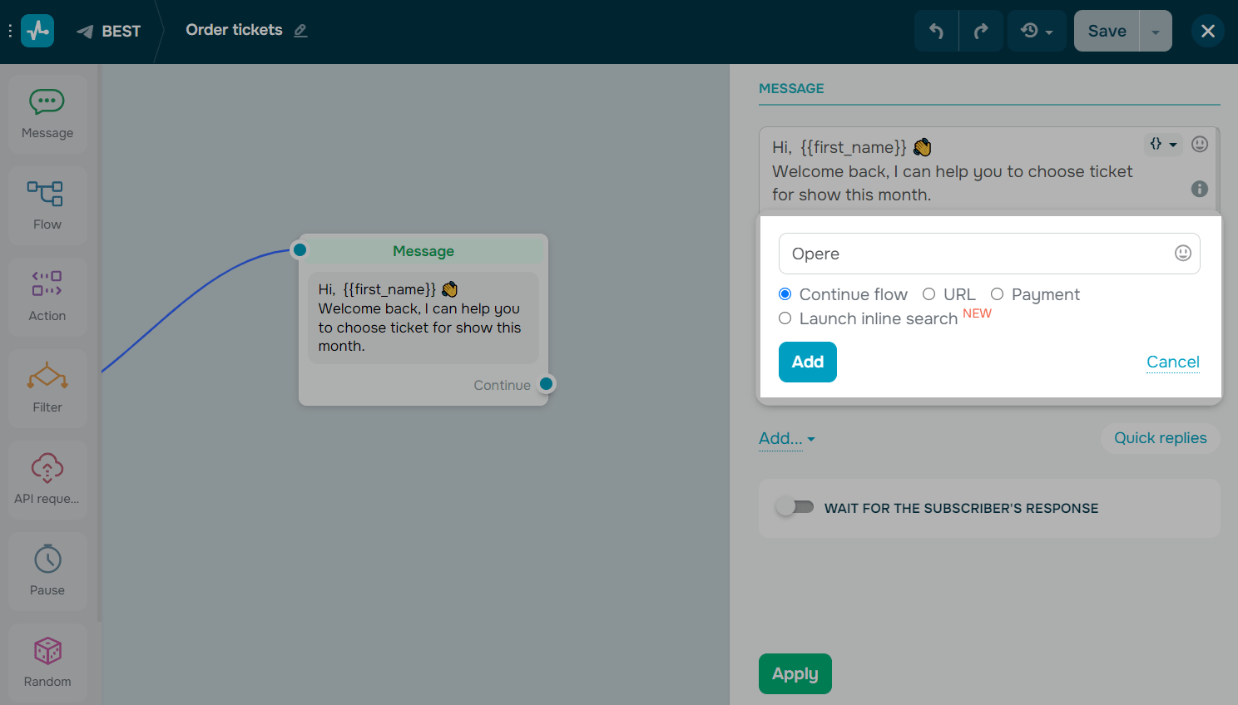Add a Pause element from the sidebar

click(x=47, y=572)
